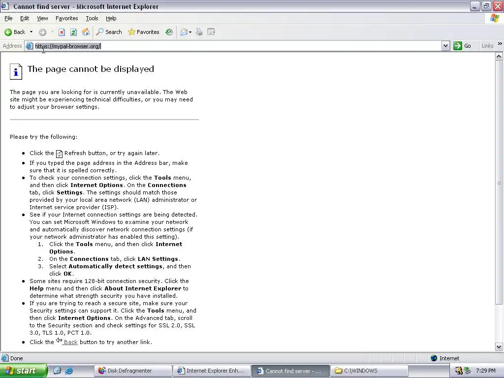
Task: Open the Back history dropdown arrow
Action: point(31,32)
